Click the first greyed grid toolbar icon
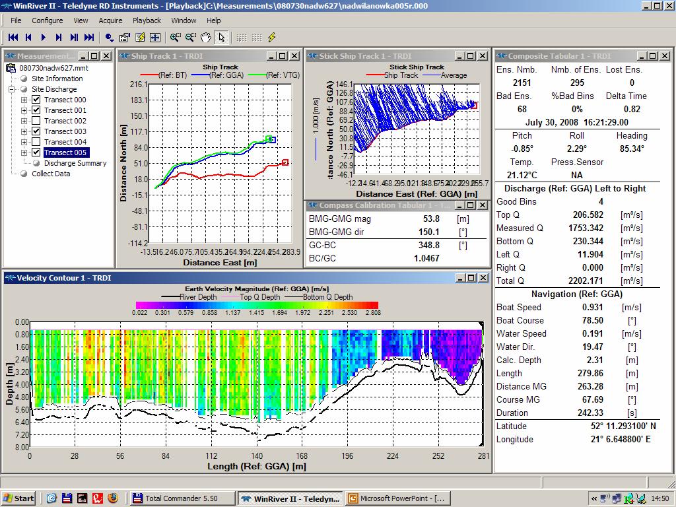Viewport: 676px width, 507px height. pos(242,38)
